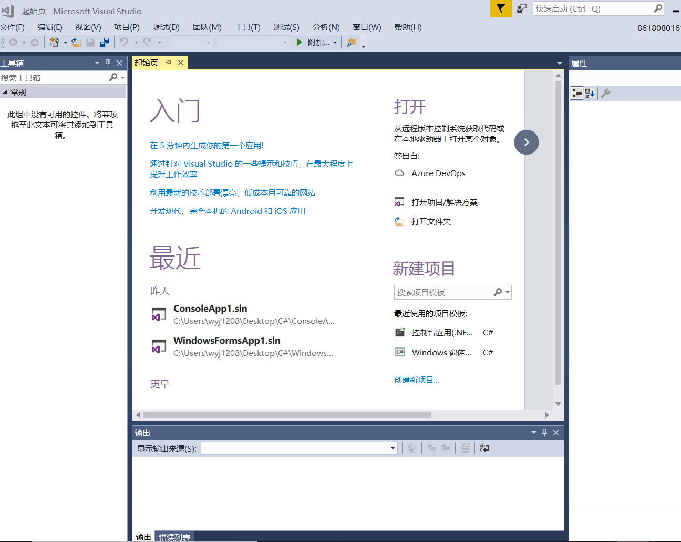Viewport: 681px width, 542px height.
Task: Open the project template search dropdown arrow
Action: point(508,292)
